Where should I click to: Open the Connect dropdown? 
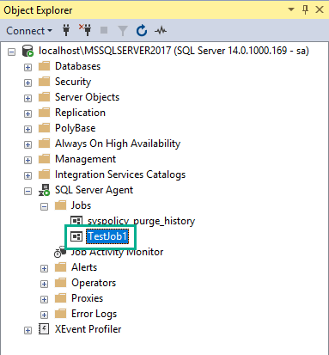point(29,31)
